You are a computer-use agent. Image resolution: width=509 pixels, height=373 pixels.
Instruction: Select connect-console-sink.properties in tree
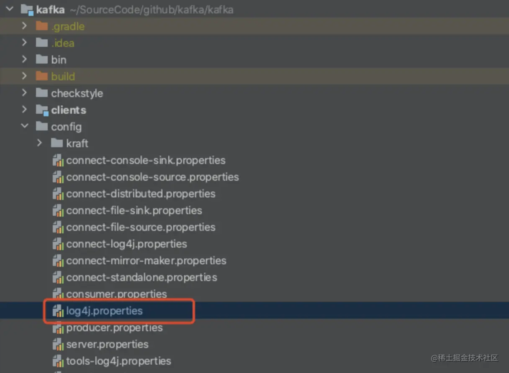tap(145, 160)
